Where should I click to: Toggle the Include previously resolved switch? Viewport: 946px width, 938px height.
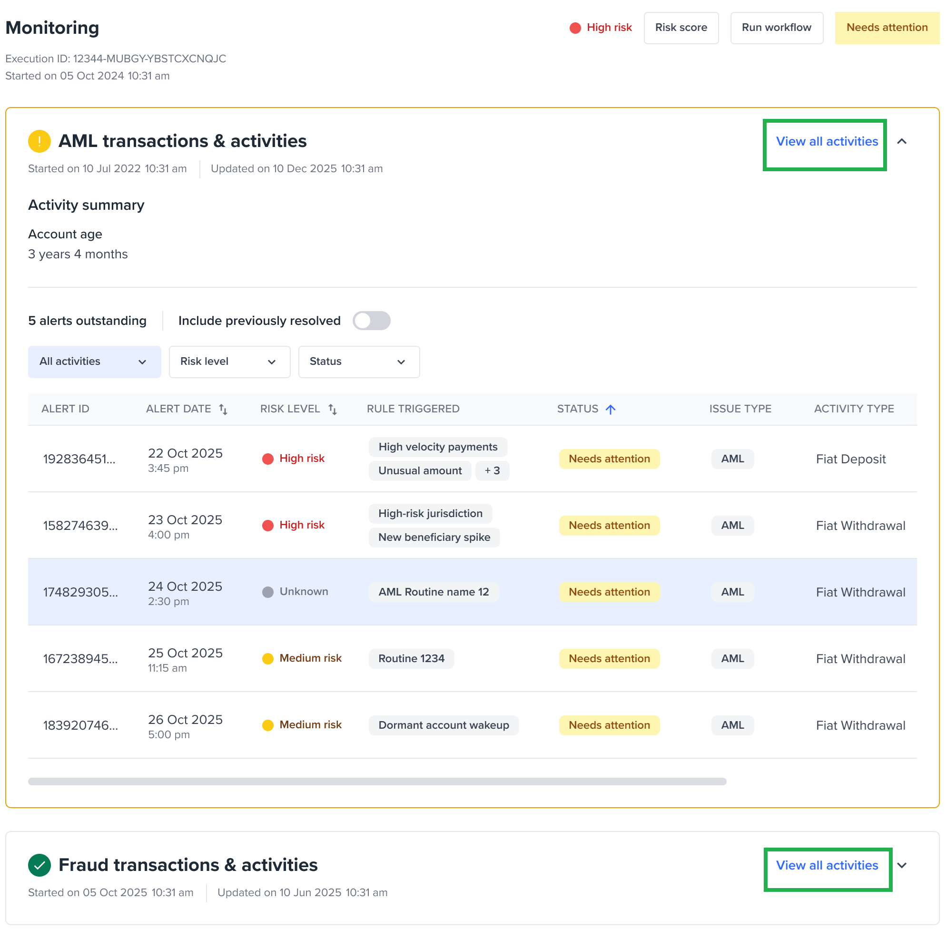click(x=371, y=321)
